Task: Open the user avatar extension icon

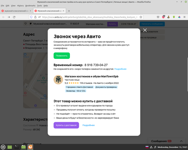Action: pyautogui.click(x=168, y=17)
